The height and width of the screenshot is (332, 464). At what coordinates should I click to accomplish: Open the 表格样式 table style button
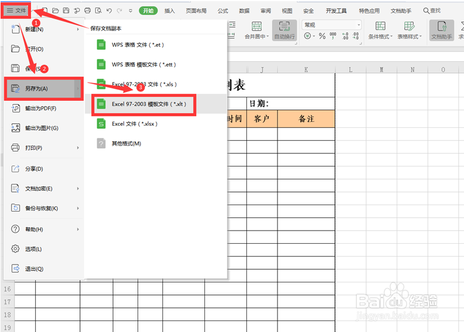pos(409,30)
